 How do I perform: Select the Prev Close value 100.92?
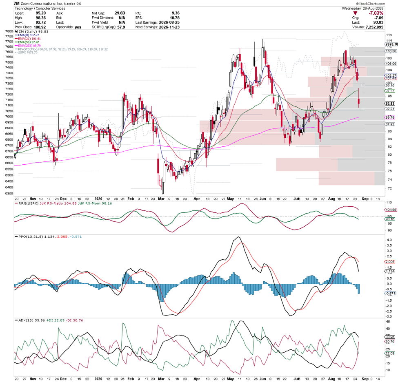point(40,27)
